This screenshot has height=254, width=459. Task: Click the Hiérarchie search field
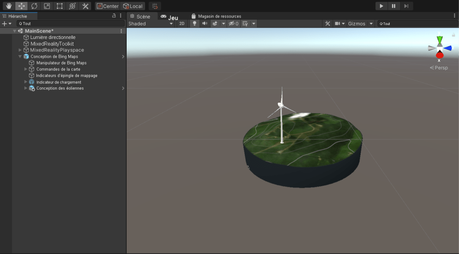[x=71, y=24]
